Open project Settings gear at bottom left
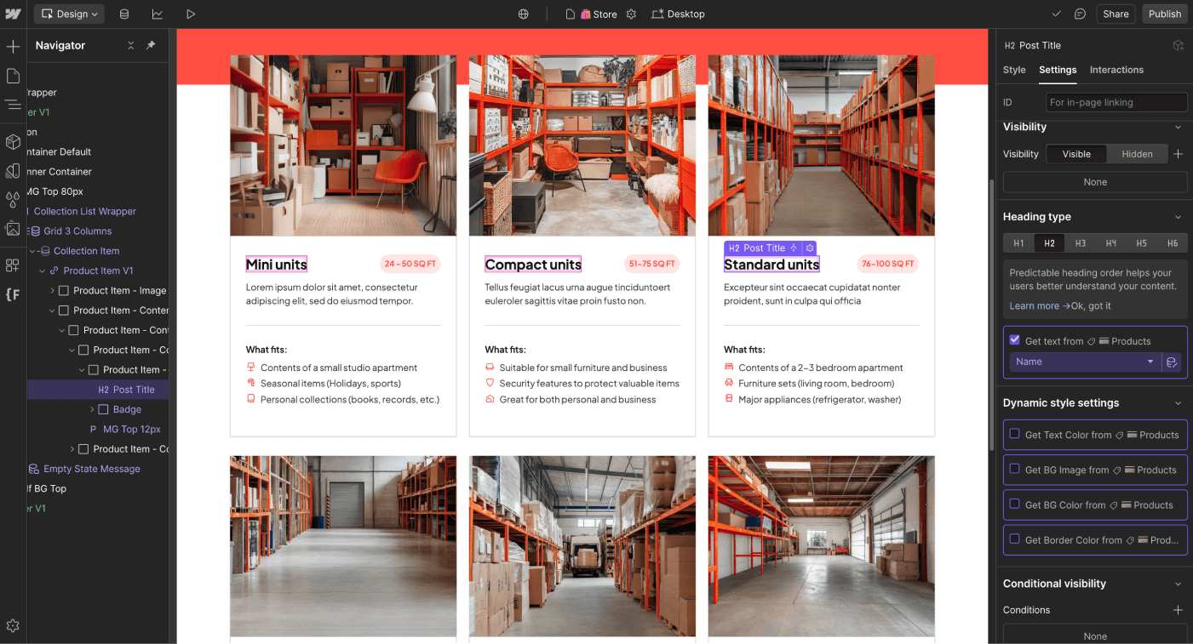This screenshot has width=1193, height=644. 14,625
